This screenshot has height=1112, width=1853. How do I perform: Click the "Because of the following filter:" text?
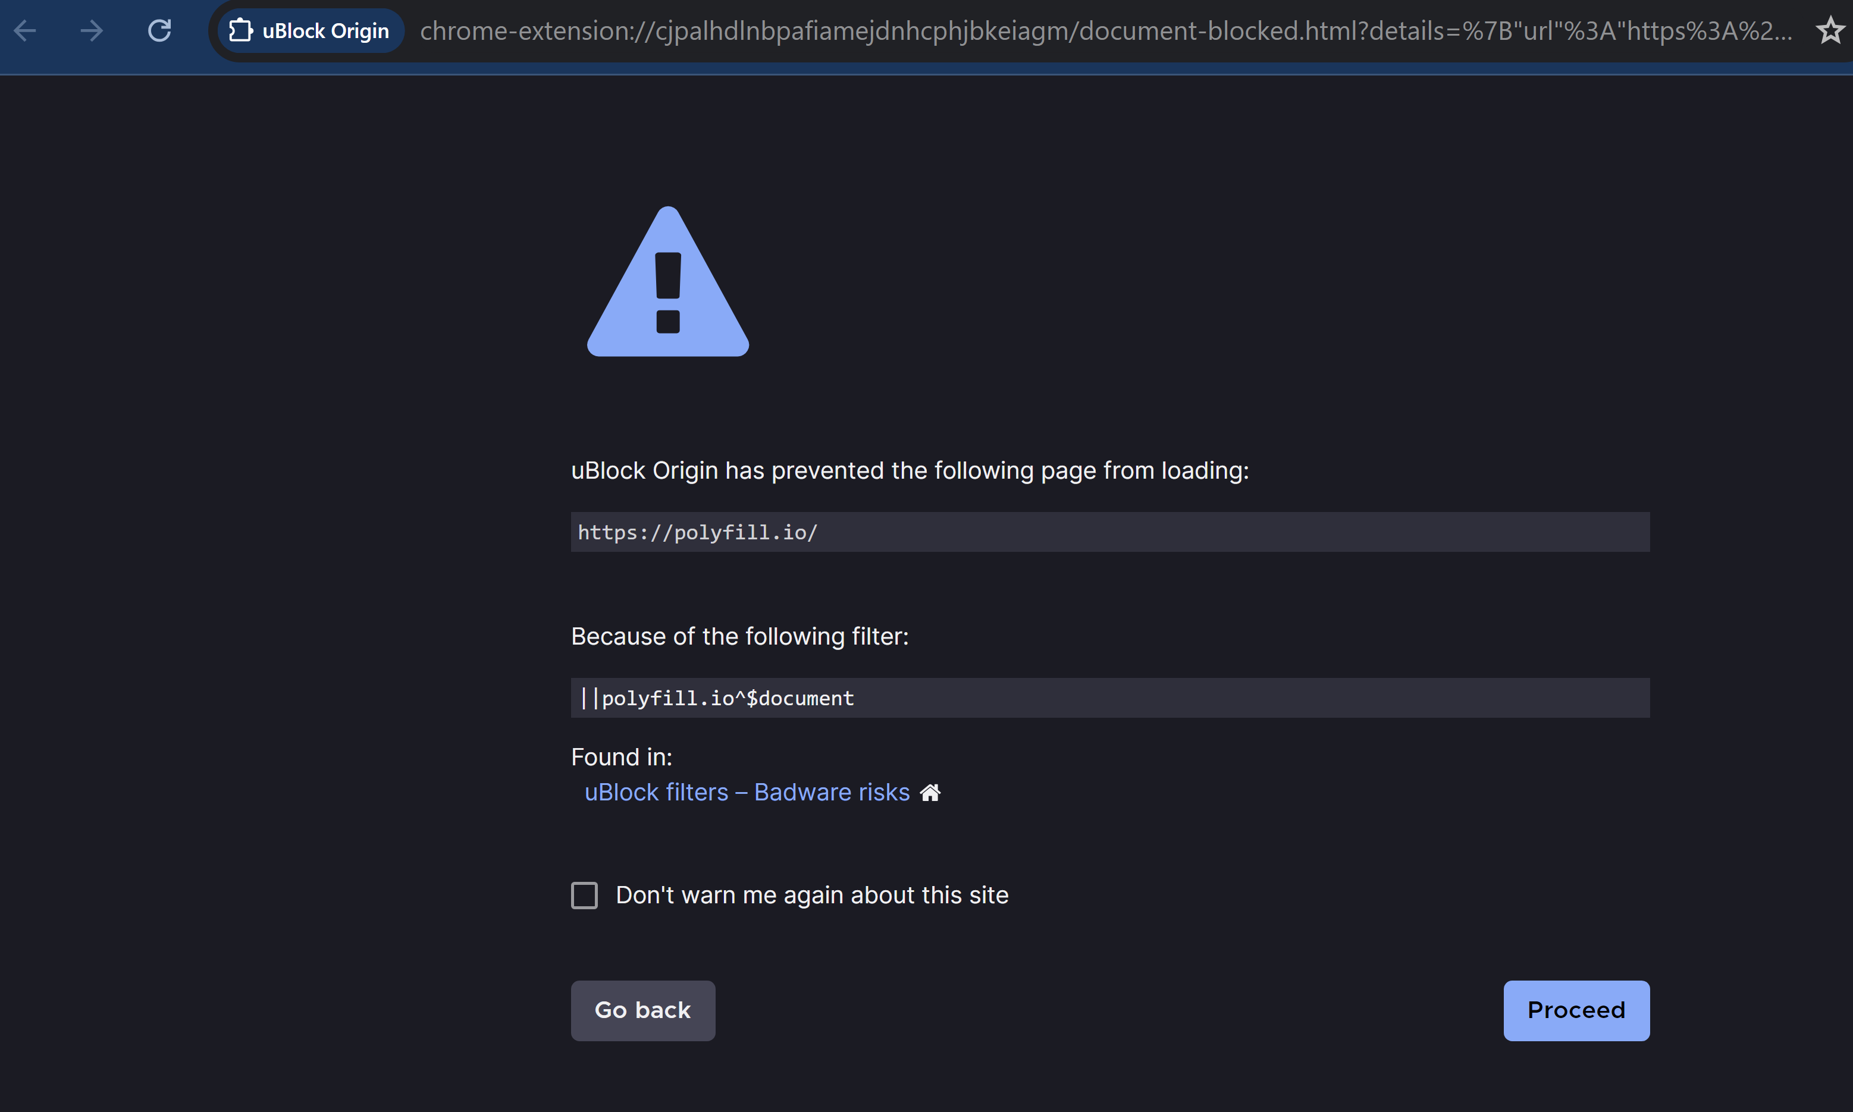(739, 636)
